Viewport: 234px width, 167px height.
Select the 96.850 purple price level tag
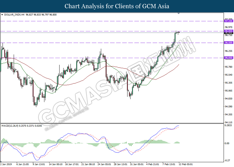pos(229,31)
